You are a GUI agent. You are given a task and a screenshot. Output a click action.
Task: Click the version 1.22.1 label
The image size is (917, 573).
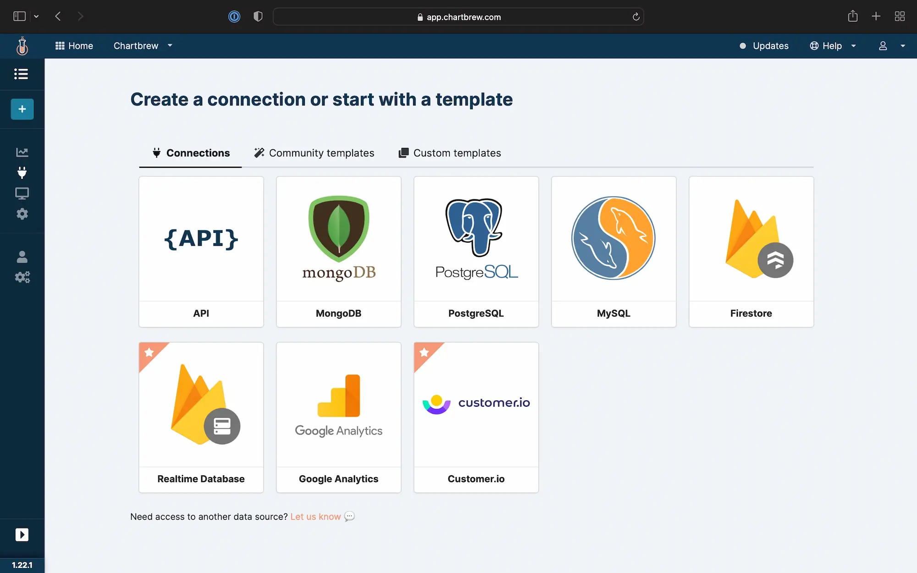point(22,565)
